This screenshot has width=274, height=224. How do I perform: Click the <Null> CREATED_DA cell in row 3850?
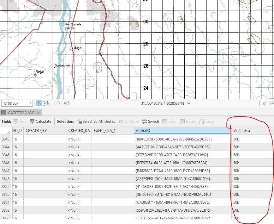click(79, 194)
